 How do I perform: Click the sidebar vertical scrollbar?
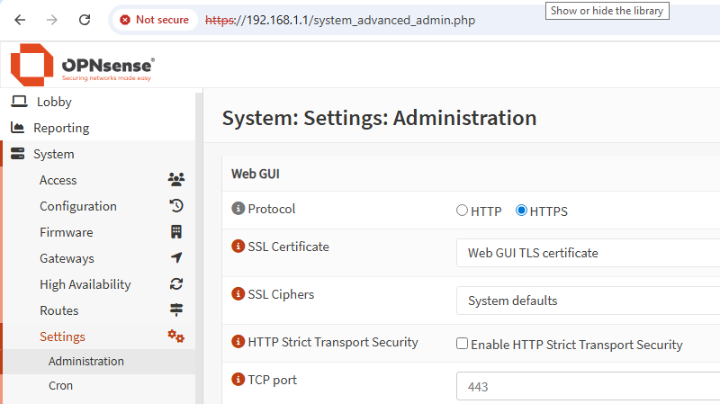199,248
